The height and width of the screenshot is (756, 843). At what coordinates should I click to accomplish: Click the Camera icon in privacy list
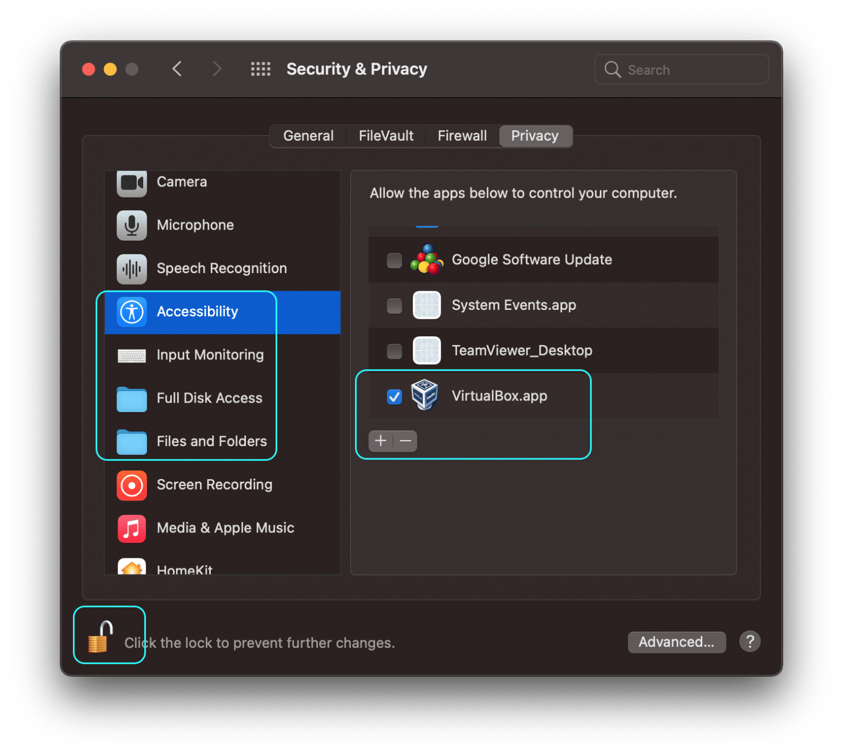pos(132,183)
